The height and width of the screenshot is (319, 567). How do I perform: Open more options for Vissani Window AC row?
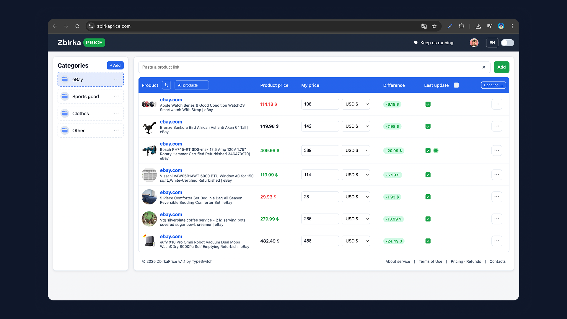(497, 175)
